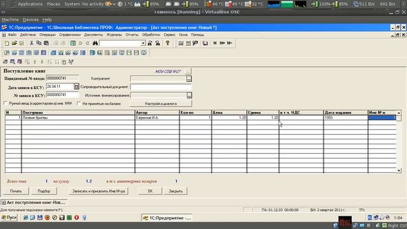407x229 pixels.
Task: Expand the toolbar search combo box arrow
Action: (x=143, y=43)
